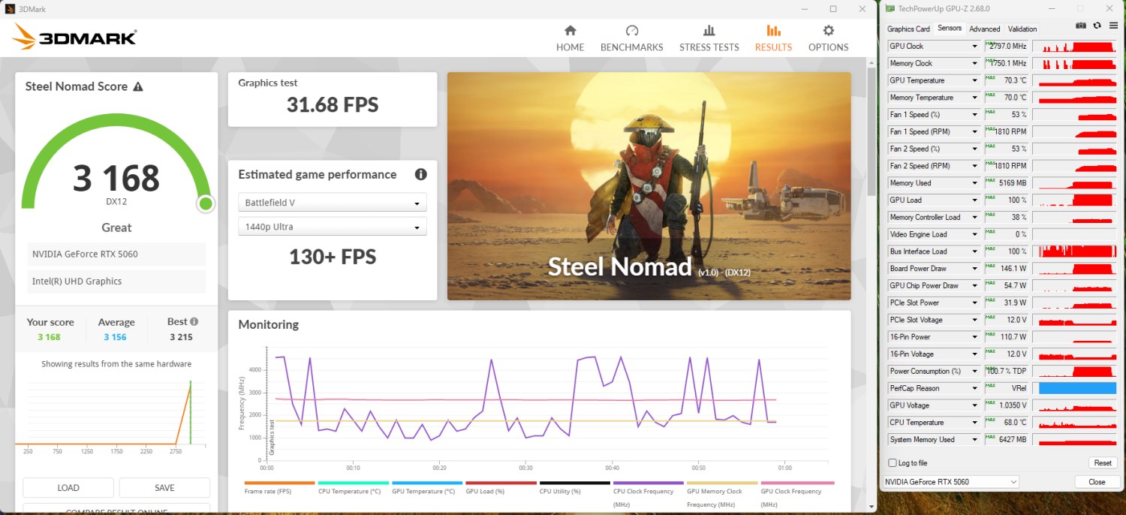Open the 1440p Ultra resolution dropdown
Viewport: 1126px width, 515px height.
coord(332,227)
